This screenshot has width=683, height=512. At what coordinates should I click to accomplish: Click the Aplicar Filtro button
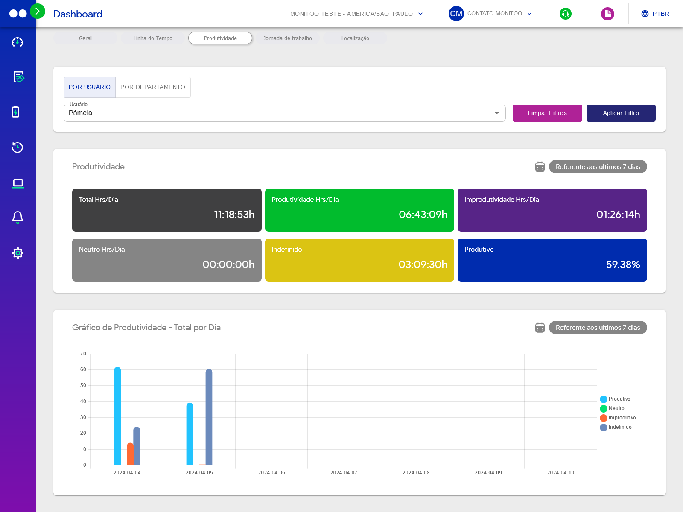tap(621, 113)
